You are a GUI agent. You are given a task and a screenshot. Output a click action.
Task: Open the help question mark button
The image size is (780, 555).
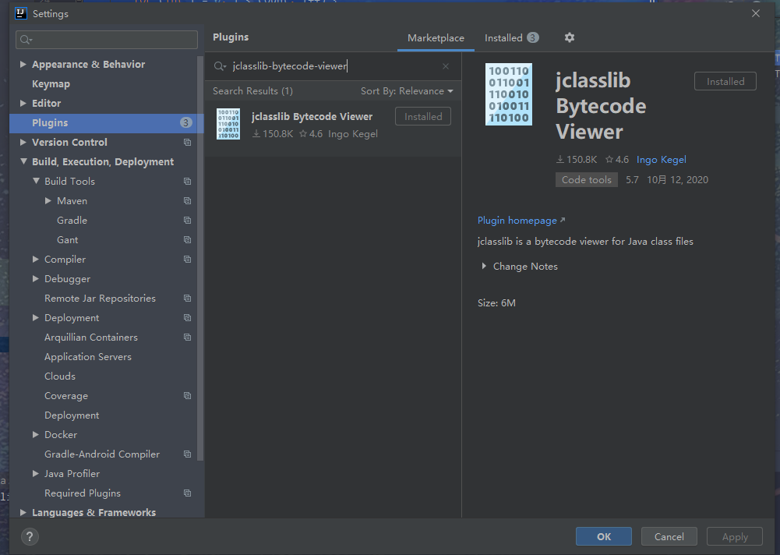click(x=30, y=536)
